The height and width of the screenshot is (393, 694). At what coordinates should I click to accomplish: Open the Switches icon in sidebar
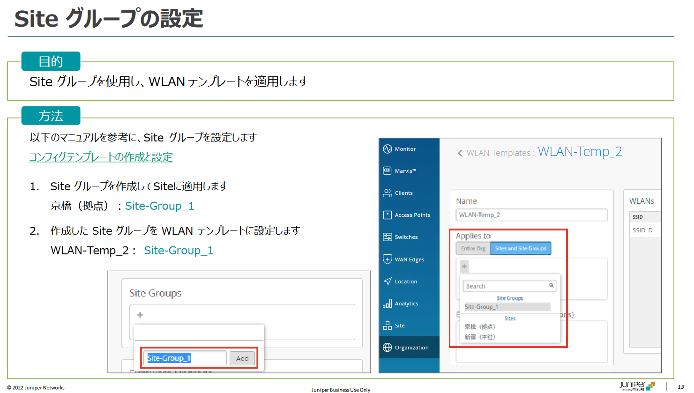(388, 237)
